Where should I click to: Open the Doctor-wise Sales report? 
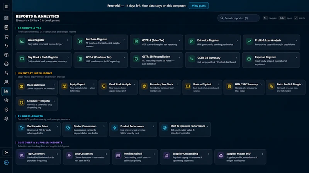point(38,129)
